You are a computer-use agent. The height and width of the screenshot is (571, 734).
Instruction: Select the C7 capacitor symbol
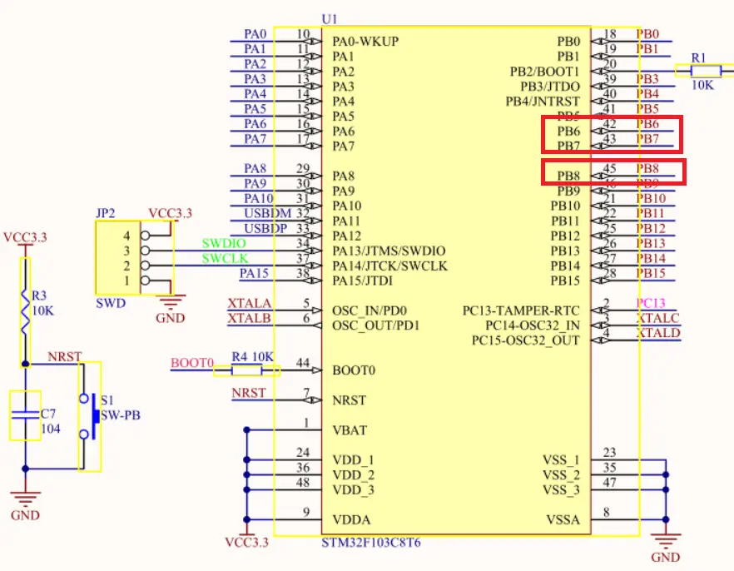coord(25,415)
